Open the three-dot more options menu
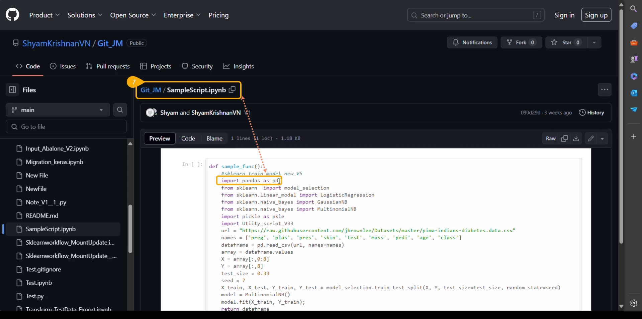 point(605,90)
